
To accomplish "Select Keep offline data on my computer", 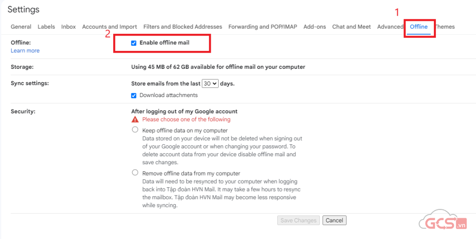I will 135,130.
